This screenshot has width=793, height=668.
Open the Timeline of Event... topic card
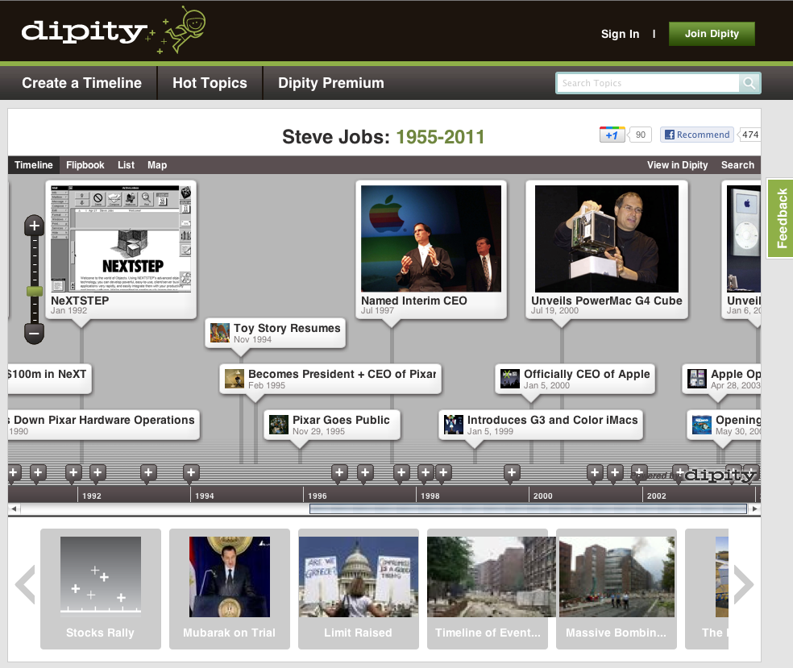tap(488, 588)
